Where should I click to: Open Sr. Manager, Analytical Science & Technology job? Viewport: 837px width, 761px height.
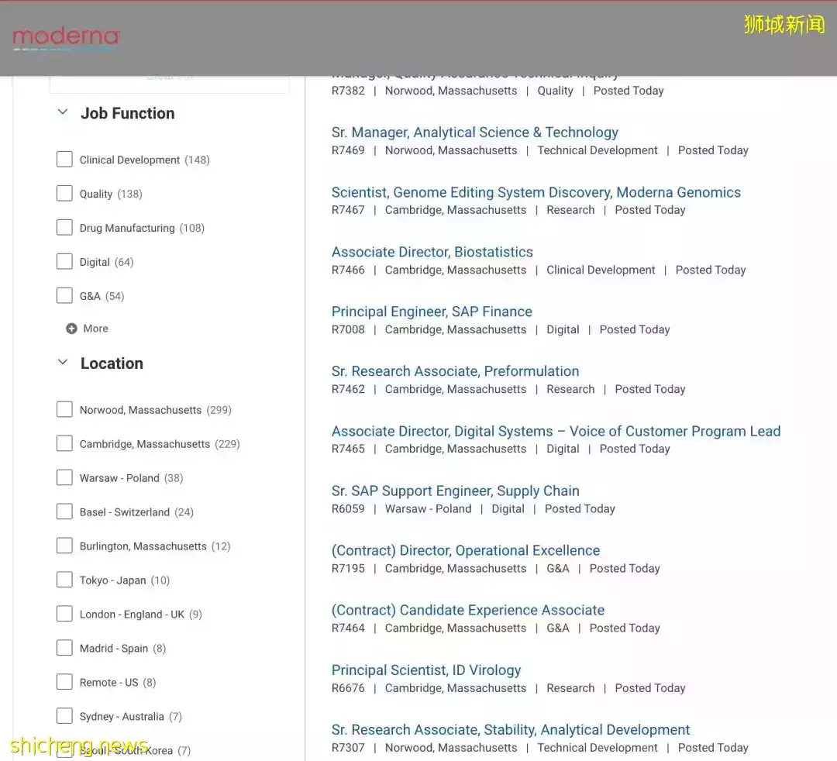[474, 133]
